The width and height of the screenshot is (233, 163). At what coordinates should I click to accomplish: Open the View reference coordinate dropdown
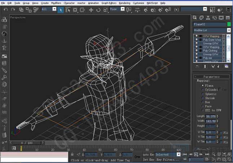(x=123, y=9)
